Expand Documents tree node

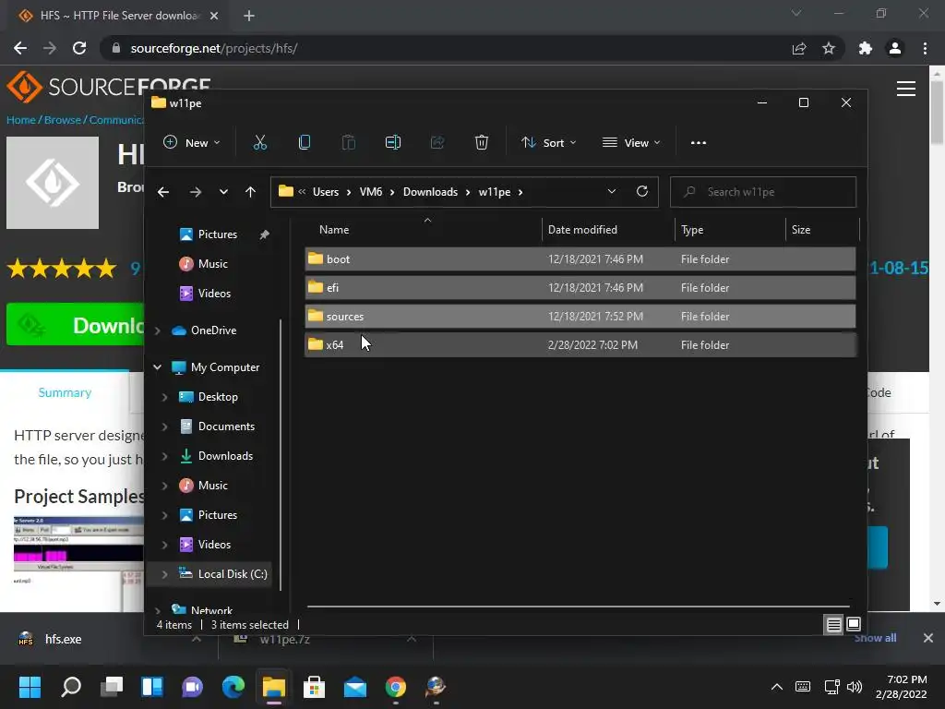pos(164,427)
